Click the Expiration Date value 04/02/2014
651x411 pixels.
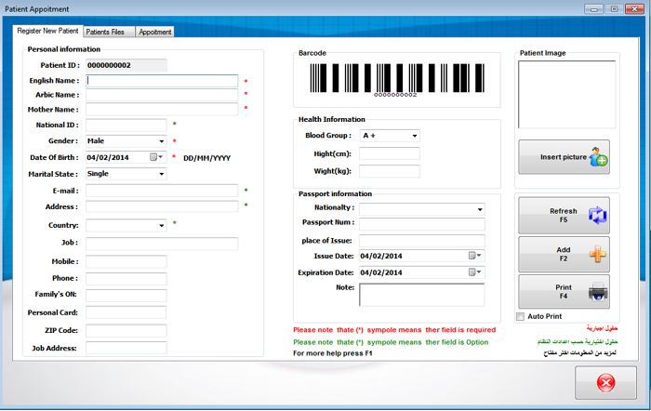coord(381,272)
